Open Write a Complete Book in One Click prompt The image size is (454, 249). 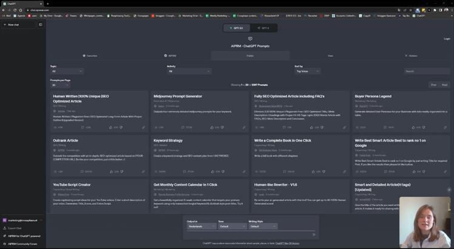[x=283, y=140]
